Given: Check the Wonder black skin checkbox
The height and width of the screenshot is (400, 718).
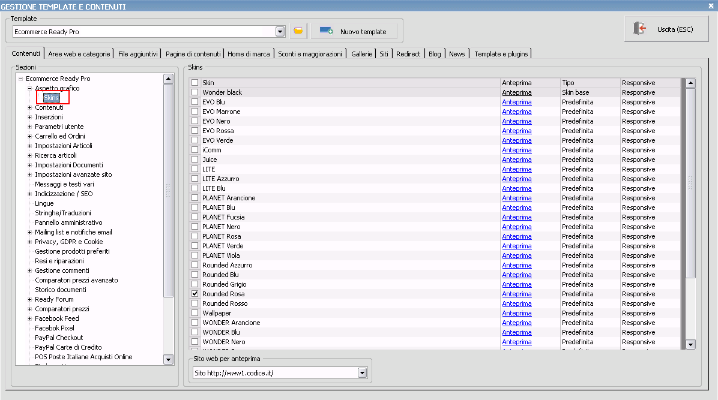Looking at the screenshot, I should (195, 92).
